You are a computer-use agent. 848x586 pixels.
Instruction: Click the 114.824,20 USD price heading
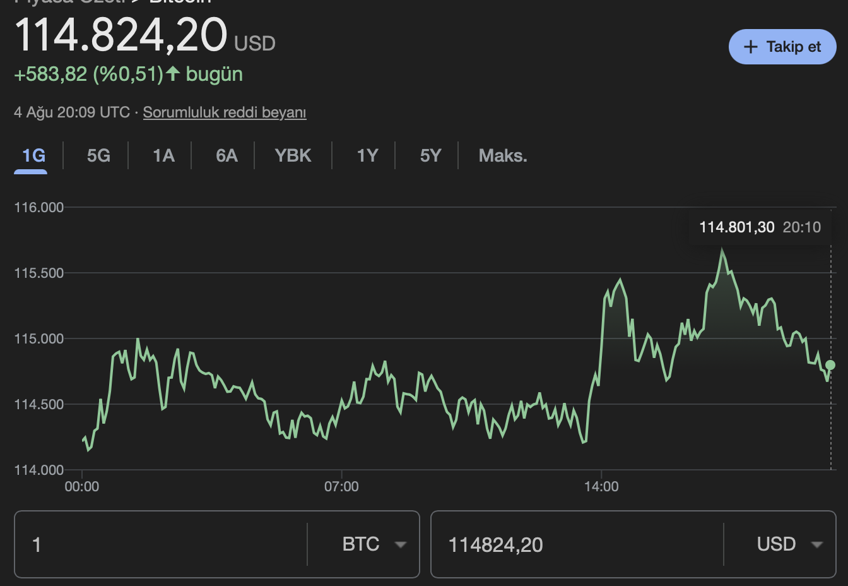144,35
